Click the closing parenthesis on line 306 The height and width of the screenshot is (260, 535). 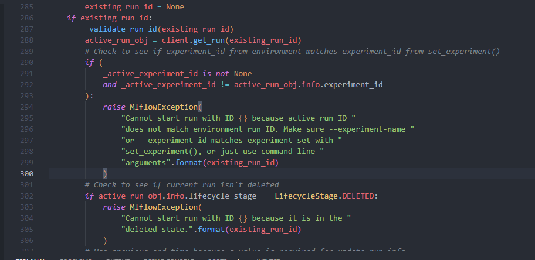[x=105, y=241]
